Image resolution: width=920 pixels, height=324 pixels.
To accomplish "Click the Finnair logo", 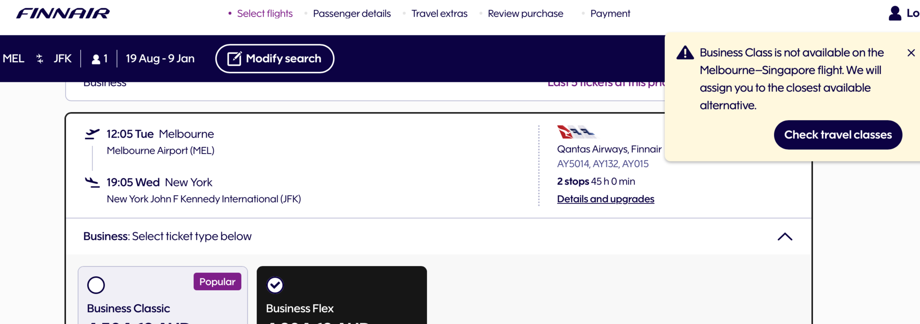I will pyautogui.click(x=62, y=12).
